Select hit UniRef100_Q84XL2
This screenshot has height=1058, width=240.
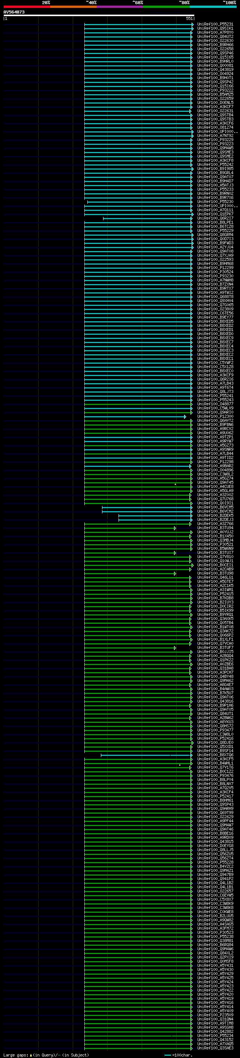pos(215,953)
